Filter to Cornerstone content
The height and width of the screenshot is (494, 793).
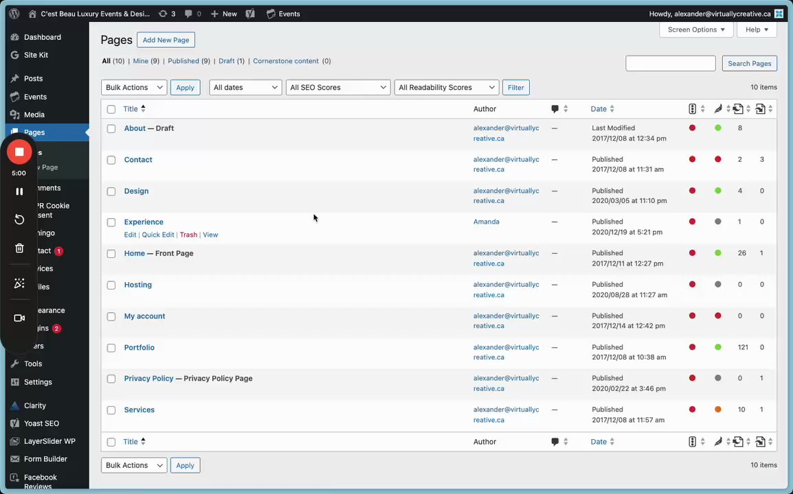pyautogui.click(x=286, y=61)
